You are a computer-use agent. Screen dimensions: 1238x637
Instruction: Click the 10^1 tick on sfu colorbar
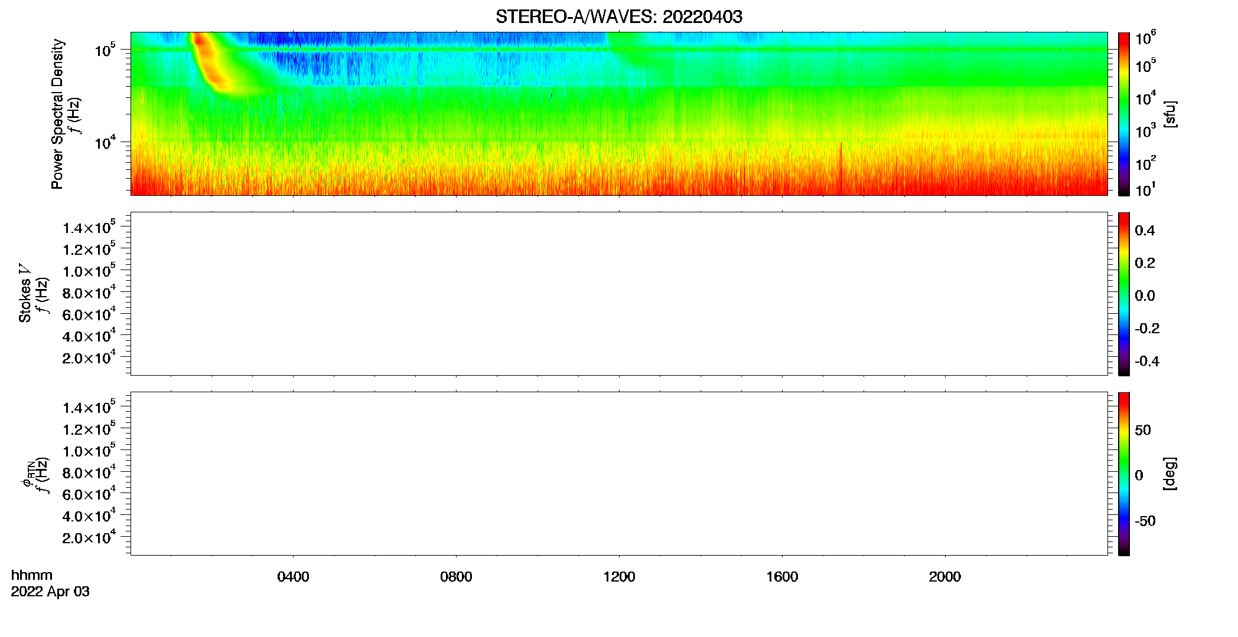1145,190
